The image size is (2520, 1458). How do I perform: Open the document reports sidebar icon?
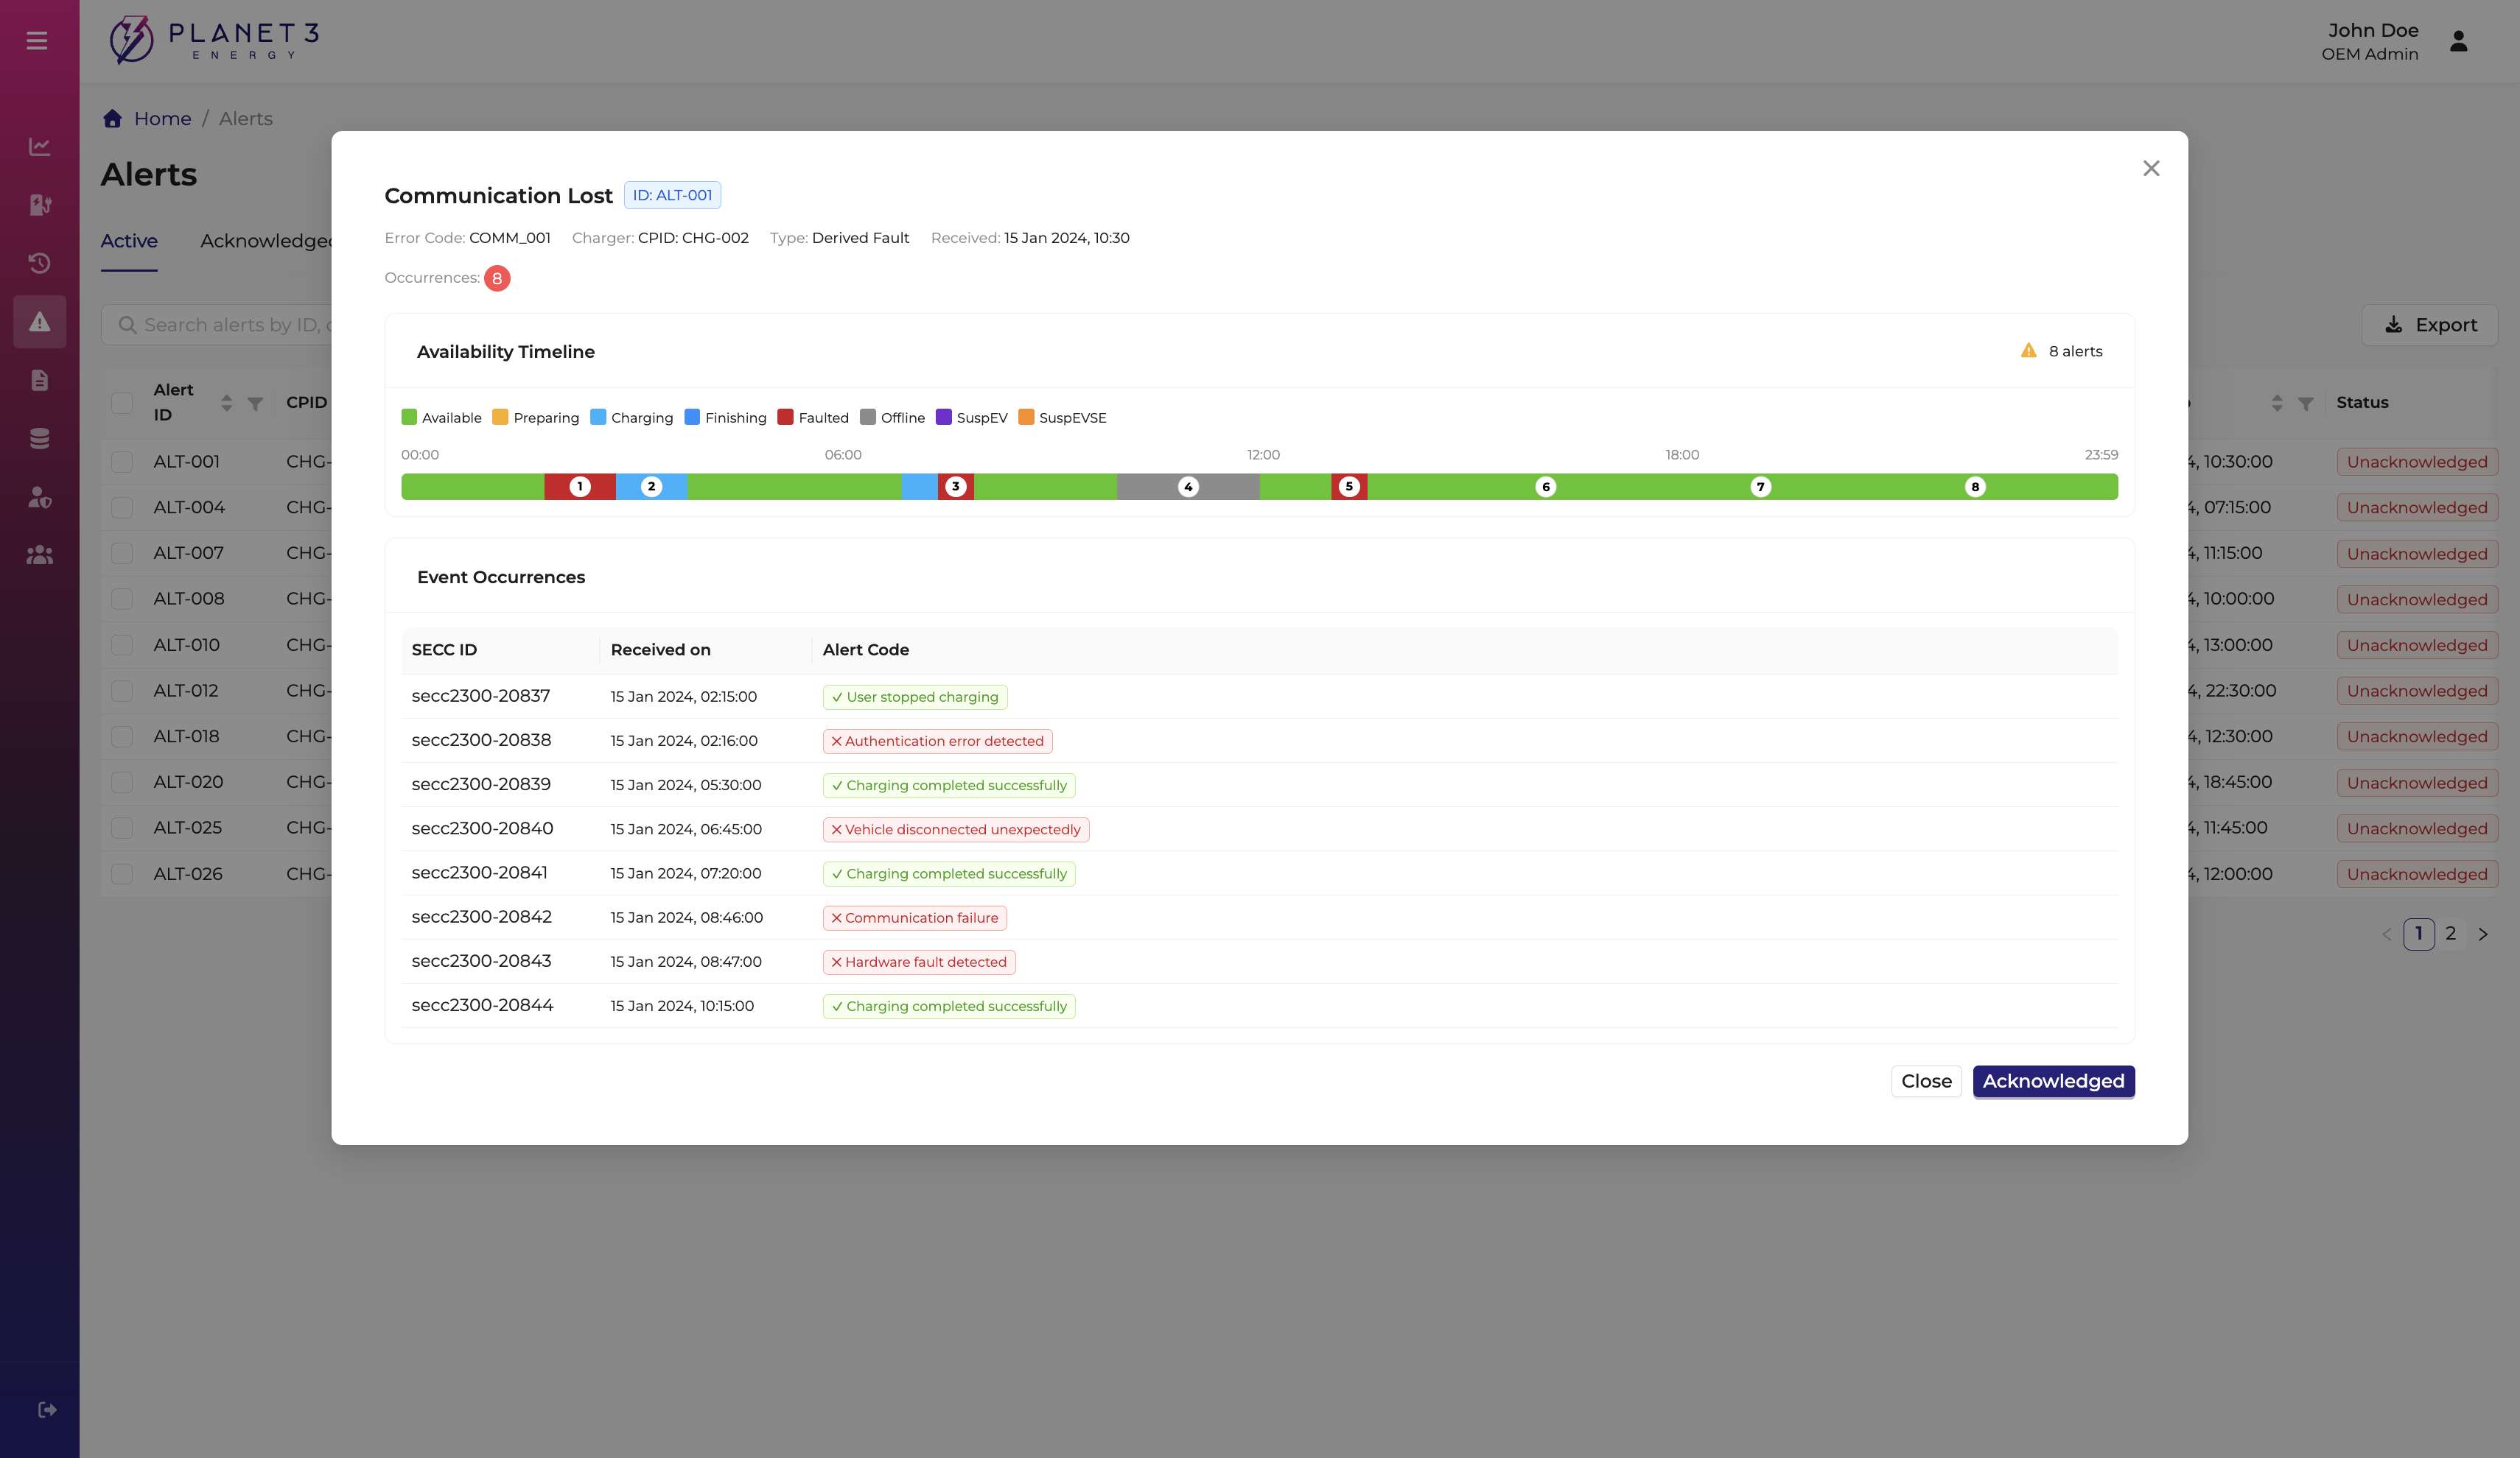coord(40,380)
